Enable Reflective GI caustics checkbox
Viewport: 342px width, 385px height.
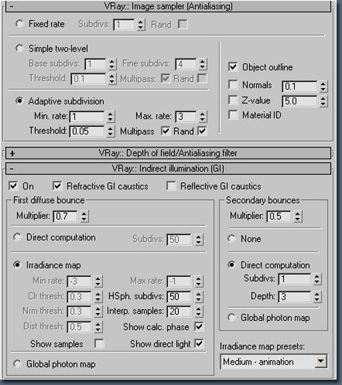(x=171, y=186)
